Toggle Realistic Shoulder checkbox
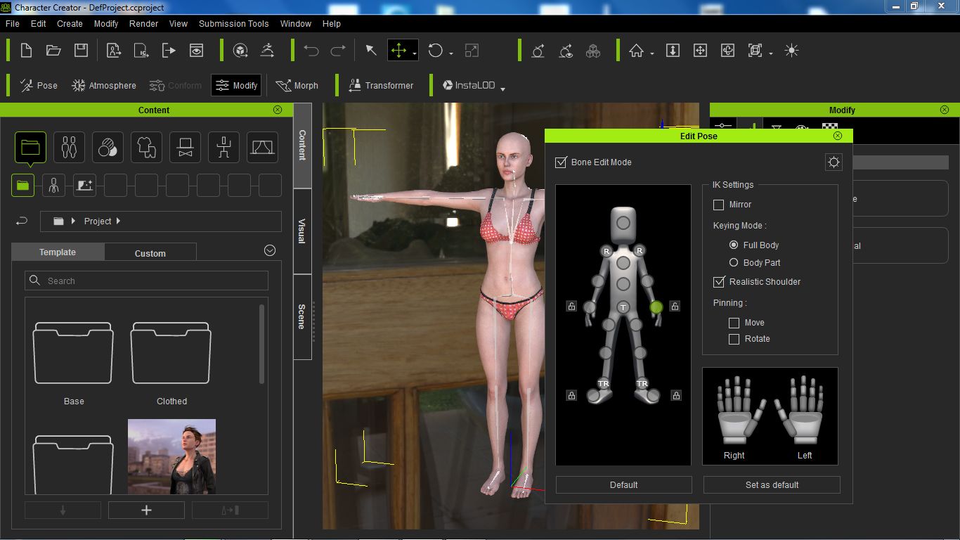Screen dimensions: 960x540 718,282
